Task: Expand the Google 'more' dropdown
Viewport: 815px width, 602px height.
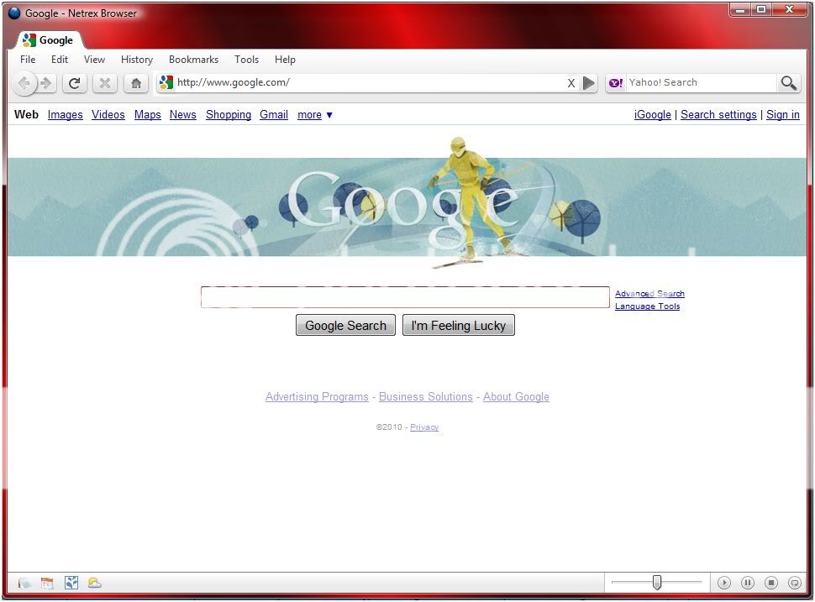Action: pos(315,115)
